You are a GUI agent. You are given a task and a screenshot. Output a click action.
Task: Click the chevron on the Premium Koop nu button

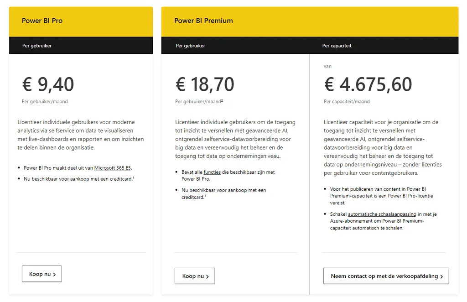coord(208,276)
